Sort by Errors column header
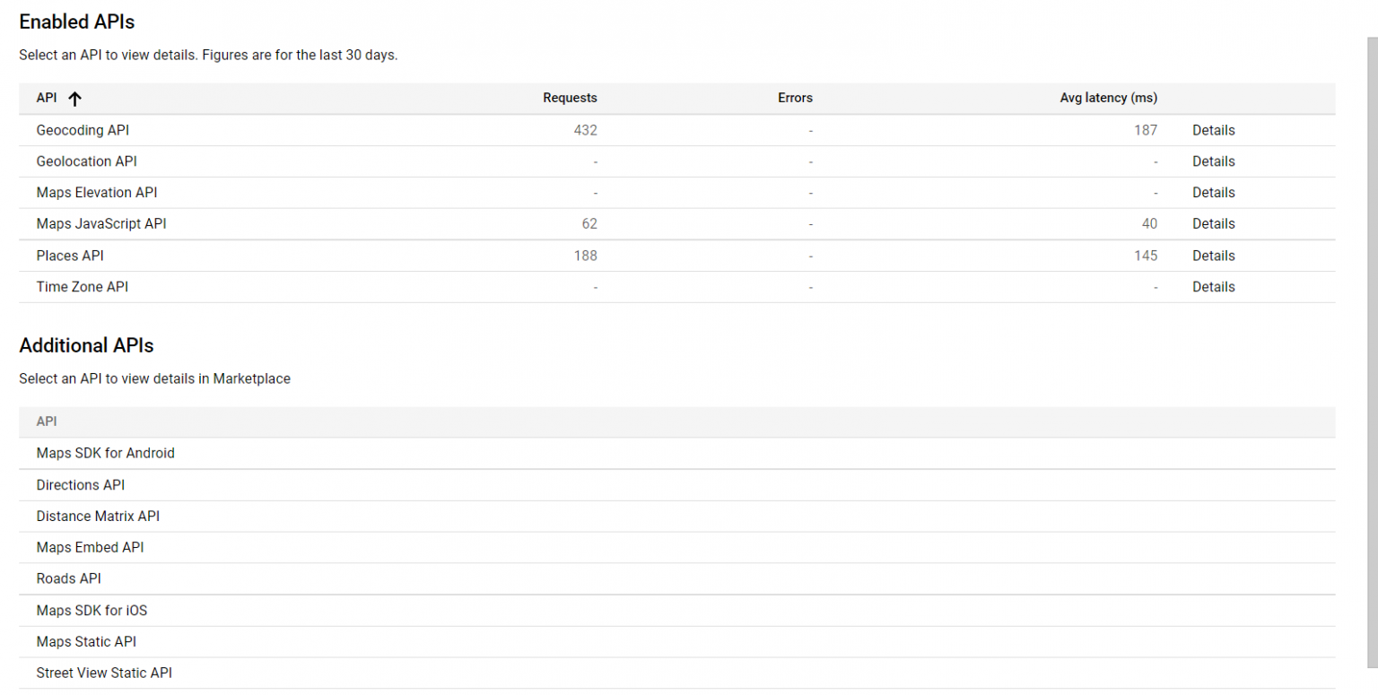The width and height of the screenshot is (1378, 695). point(795,98)
